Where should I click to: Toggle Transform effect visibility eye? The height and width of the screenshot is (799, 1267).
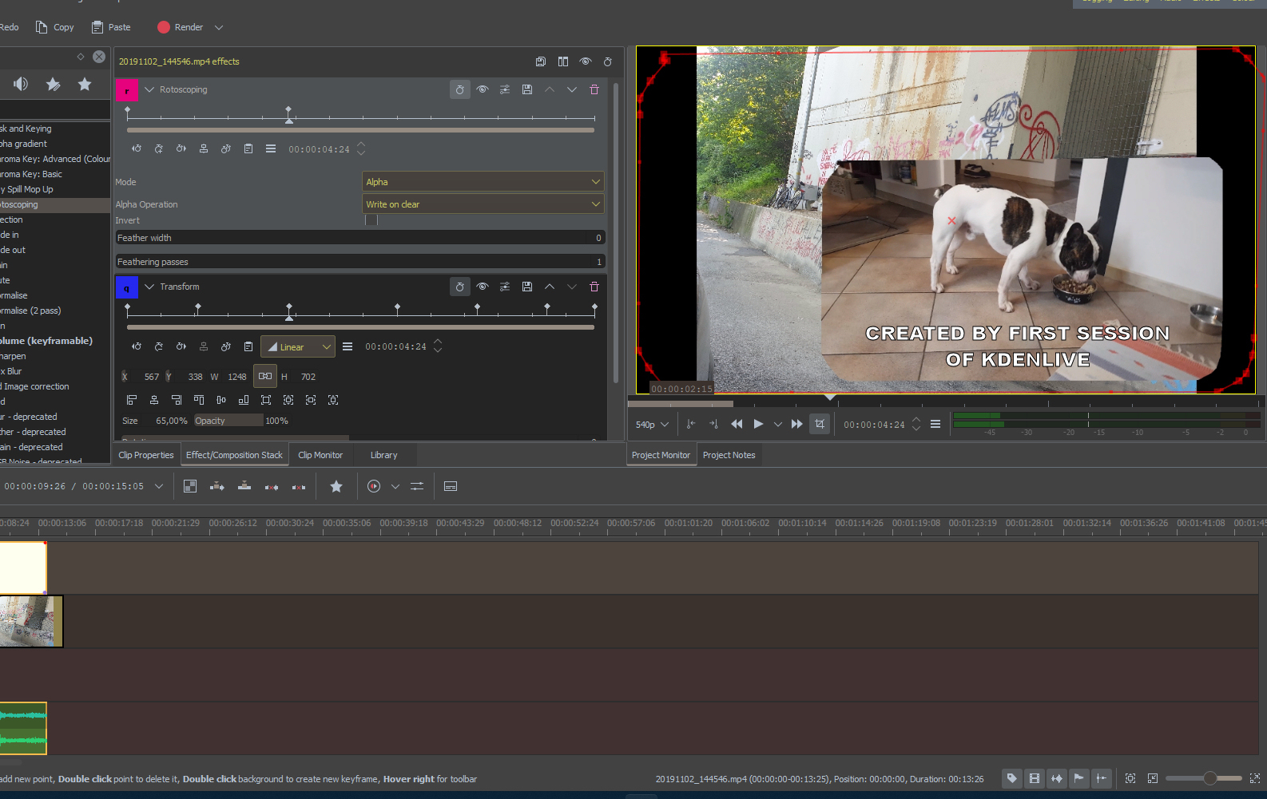[483, 287]
